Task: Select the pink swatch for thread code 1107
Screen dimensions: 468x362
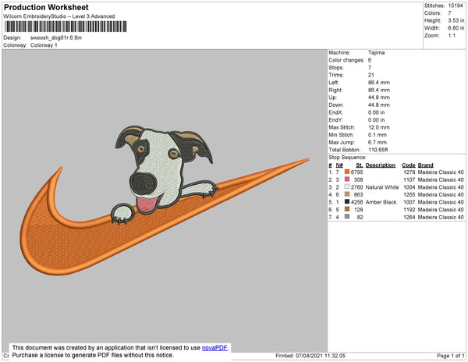Action: coord(347,179)
